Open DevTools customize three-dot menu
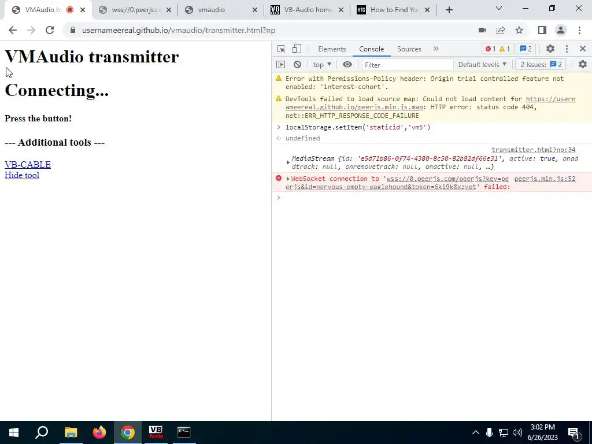This screenshot has width=592, height=444. (567, 49)
